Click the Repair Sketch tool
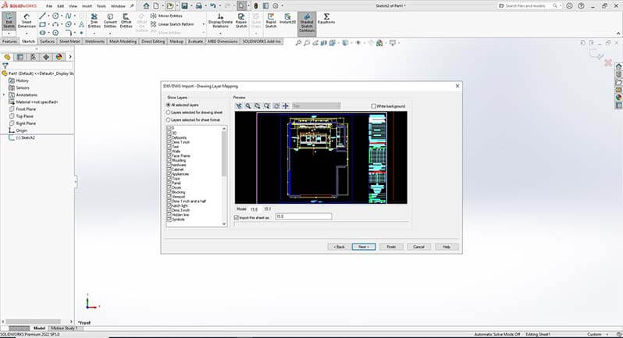Screen dimensions: 623x338 [x=241, y=20]
